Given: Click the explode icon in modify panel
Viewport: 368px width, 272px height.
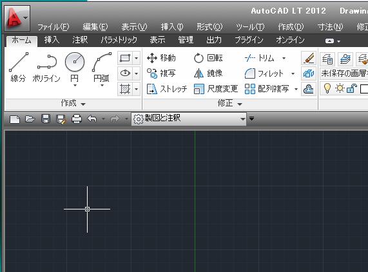Looking at the screenshot, I should click(x=309, y=73).
